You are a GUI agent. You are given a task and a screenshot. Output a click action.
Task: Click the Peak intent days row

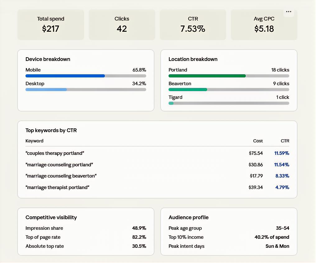[x=229, y=246]
